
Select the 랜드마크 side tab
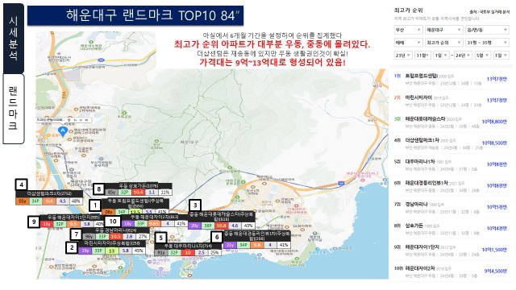(x=13, y=109)
